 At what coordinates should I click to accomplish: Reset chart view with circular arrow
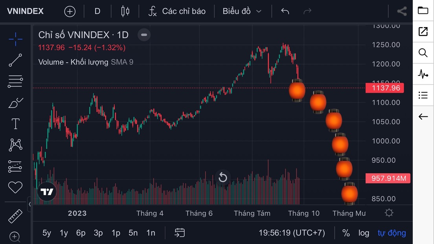click(x=223, y=178)
